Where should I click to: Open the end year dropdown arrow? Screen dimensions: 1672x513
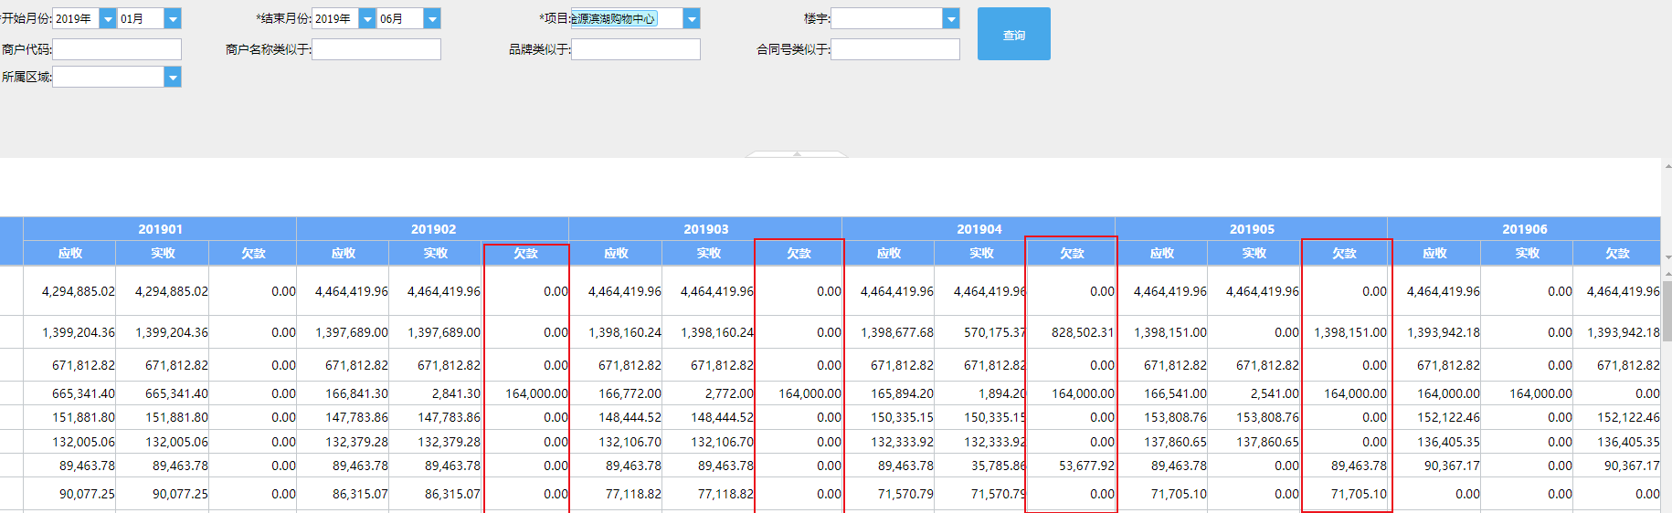pyautogui.click(x=367, y=18)
